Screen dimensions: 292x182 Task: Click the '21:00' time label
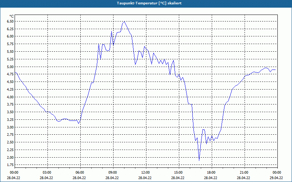(x=245, y=173)
